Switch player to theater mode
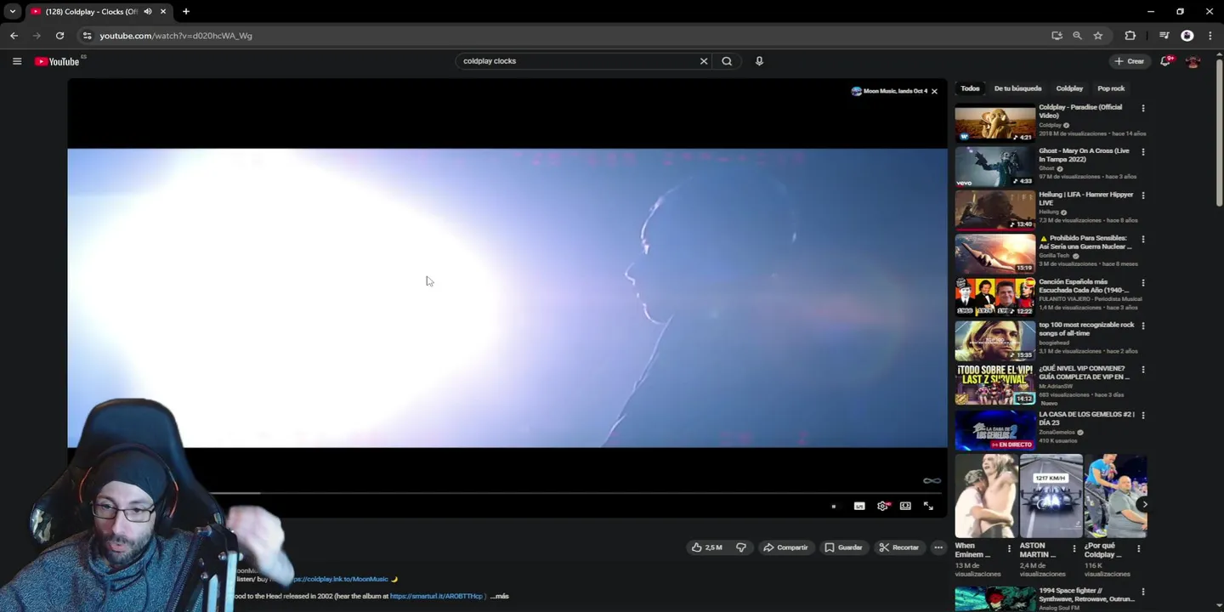 (905, 506)
